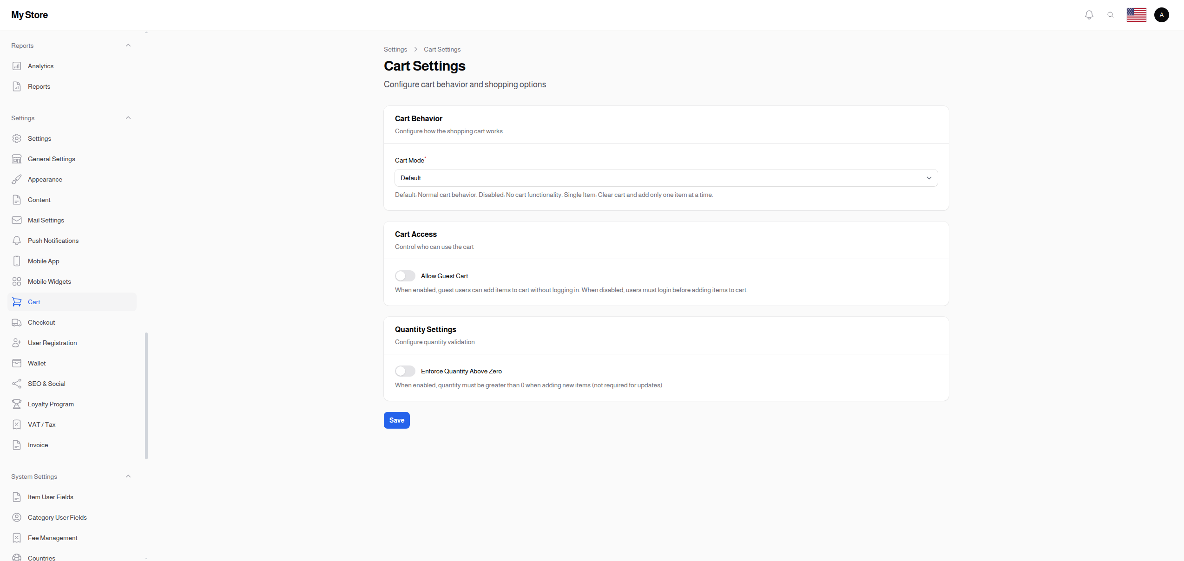Select Mobile Widgets in the sidebar
The width and height of the screenshot is (1184, 561).
coord(49,281)
